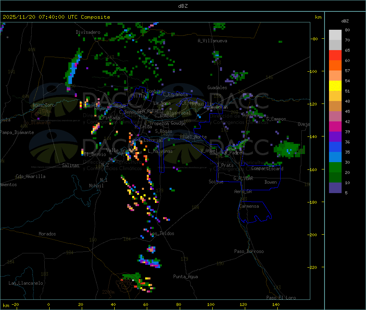The height and width of the screenshot is (310, 366).
Task: Click the bright green swatch in the legend
Action: coord(335,167)
